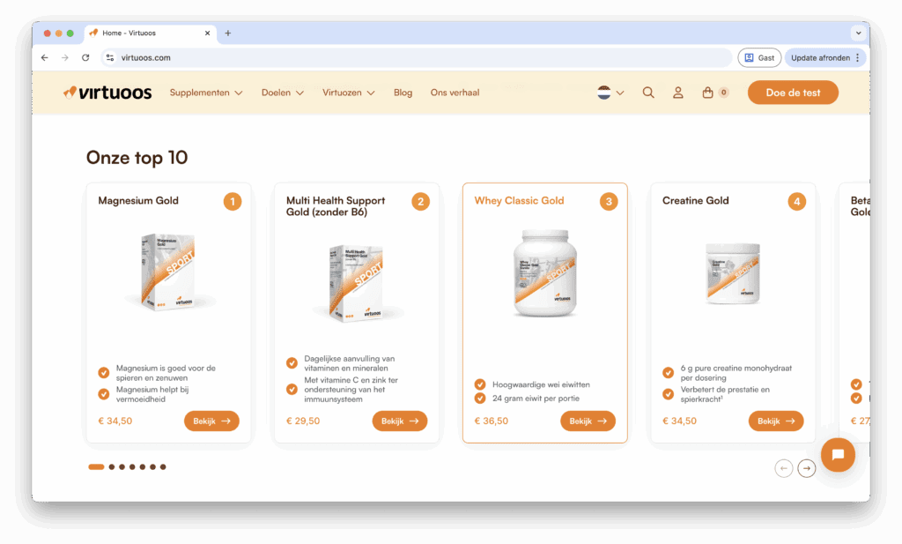Go back using the browser back arrow
The width and height of the screenshot is (902, 544).
pos(45,57)
